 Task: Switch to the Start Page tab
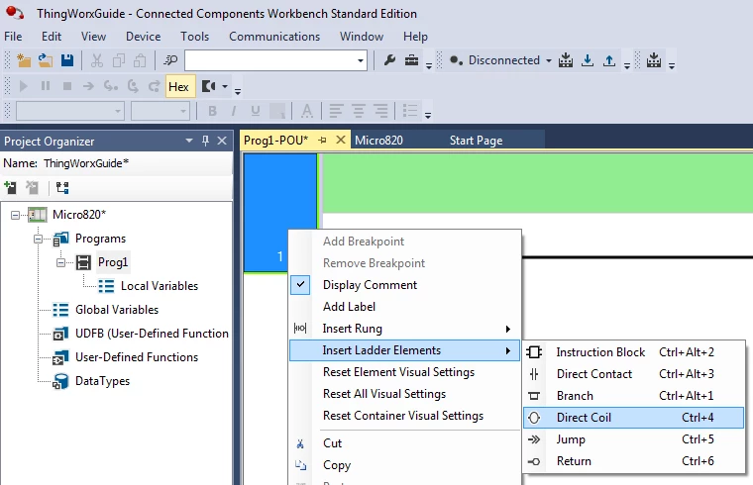(476, 141)
